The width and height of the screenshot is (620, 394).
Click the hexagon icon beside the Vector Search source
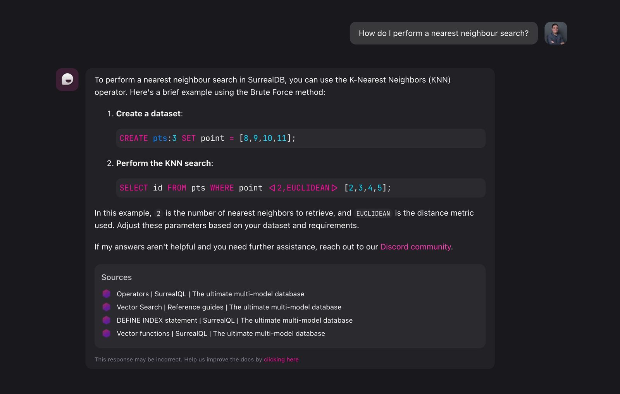106,307
